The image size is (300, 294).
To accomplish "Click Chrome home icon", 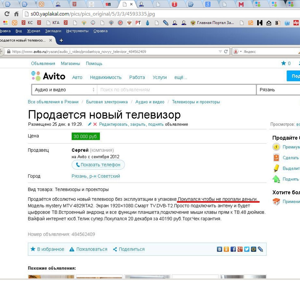I will coord(17,14).
